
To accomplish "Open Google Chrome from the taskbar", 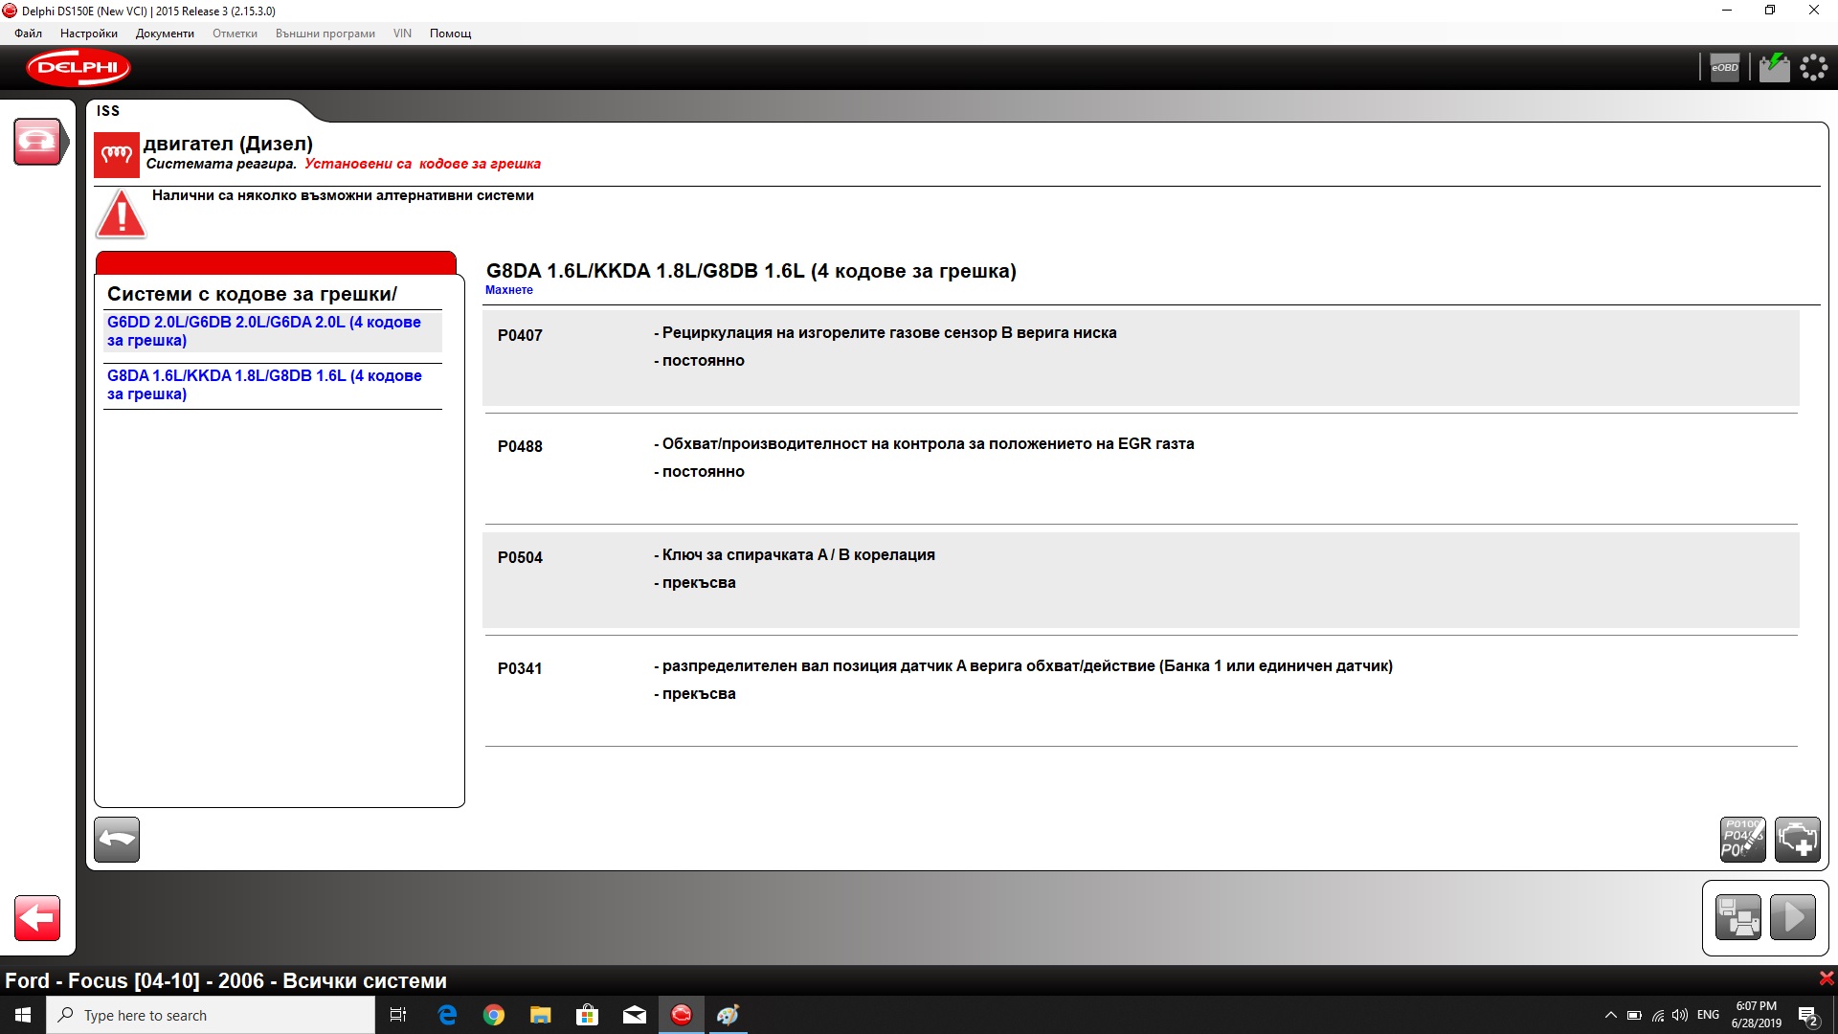I will pos(493,1015).
